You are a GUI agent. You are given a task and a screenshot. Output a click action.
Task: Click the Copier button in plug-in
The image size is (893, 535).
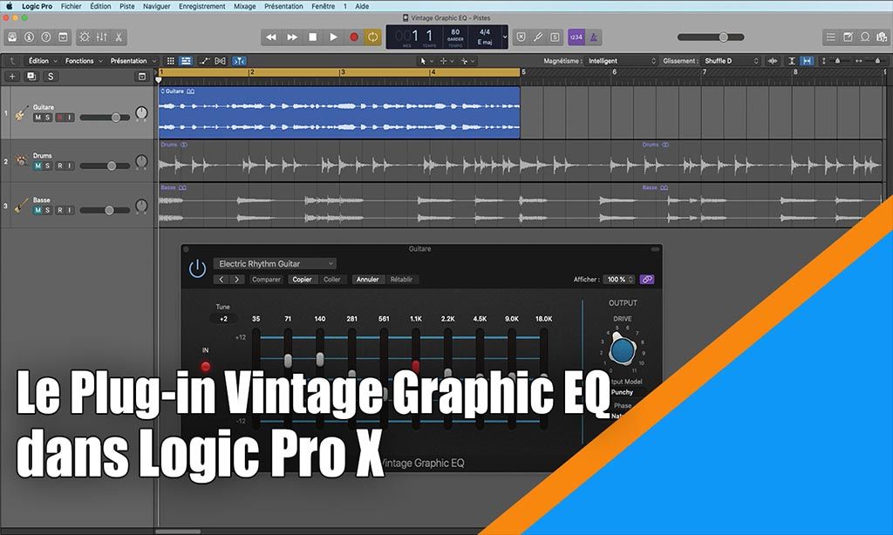point(302,280)
